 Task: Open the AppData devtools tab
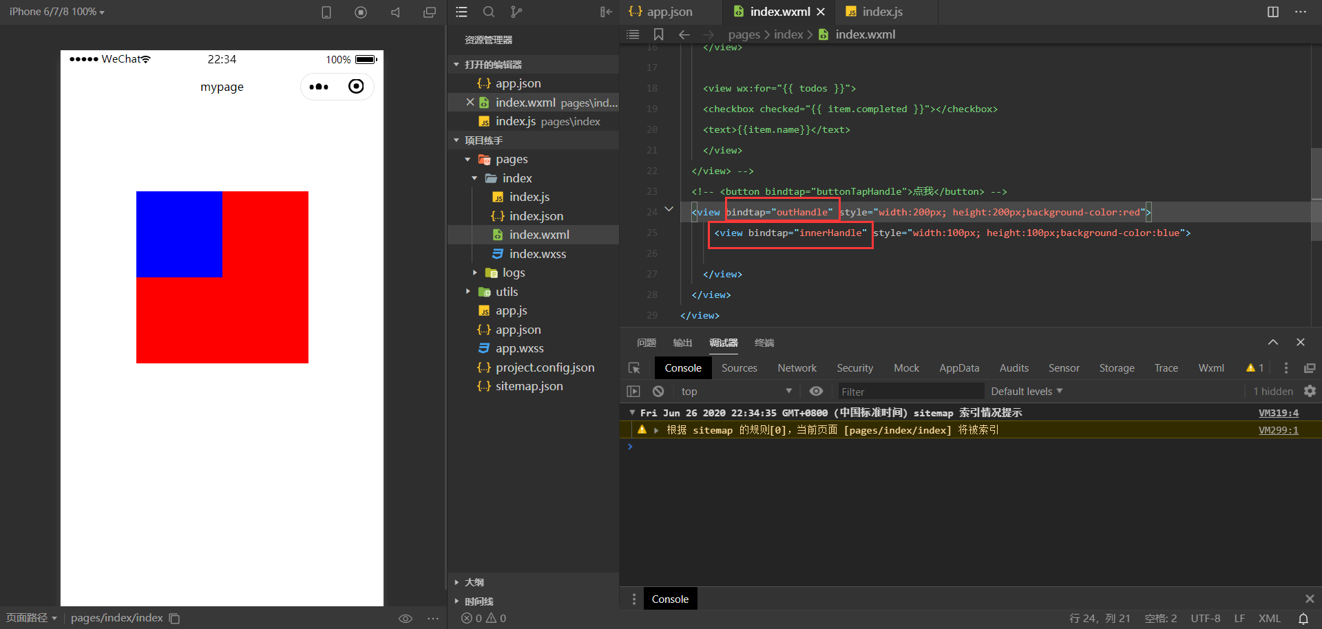click(x=959, y=368)
